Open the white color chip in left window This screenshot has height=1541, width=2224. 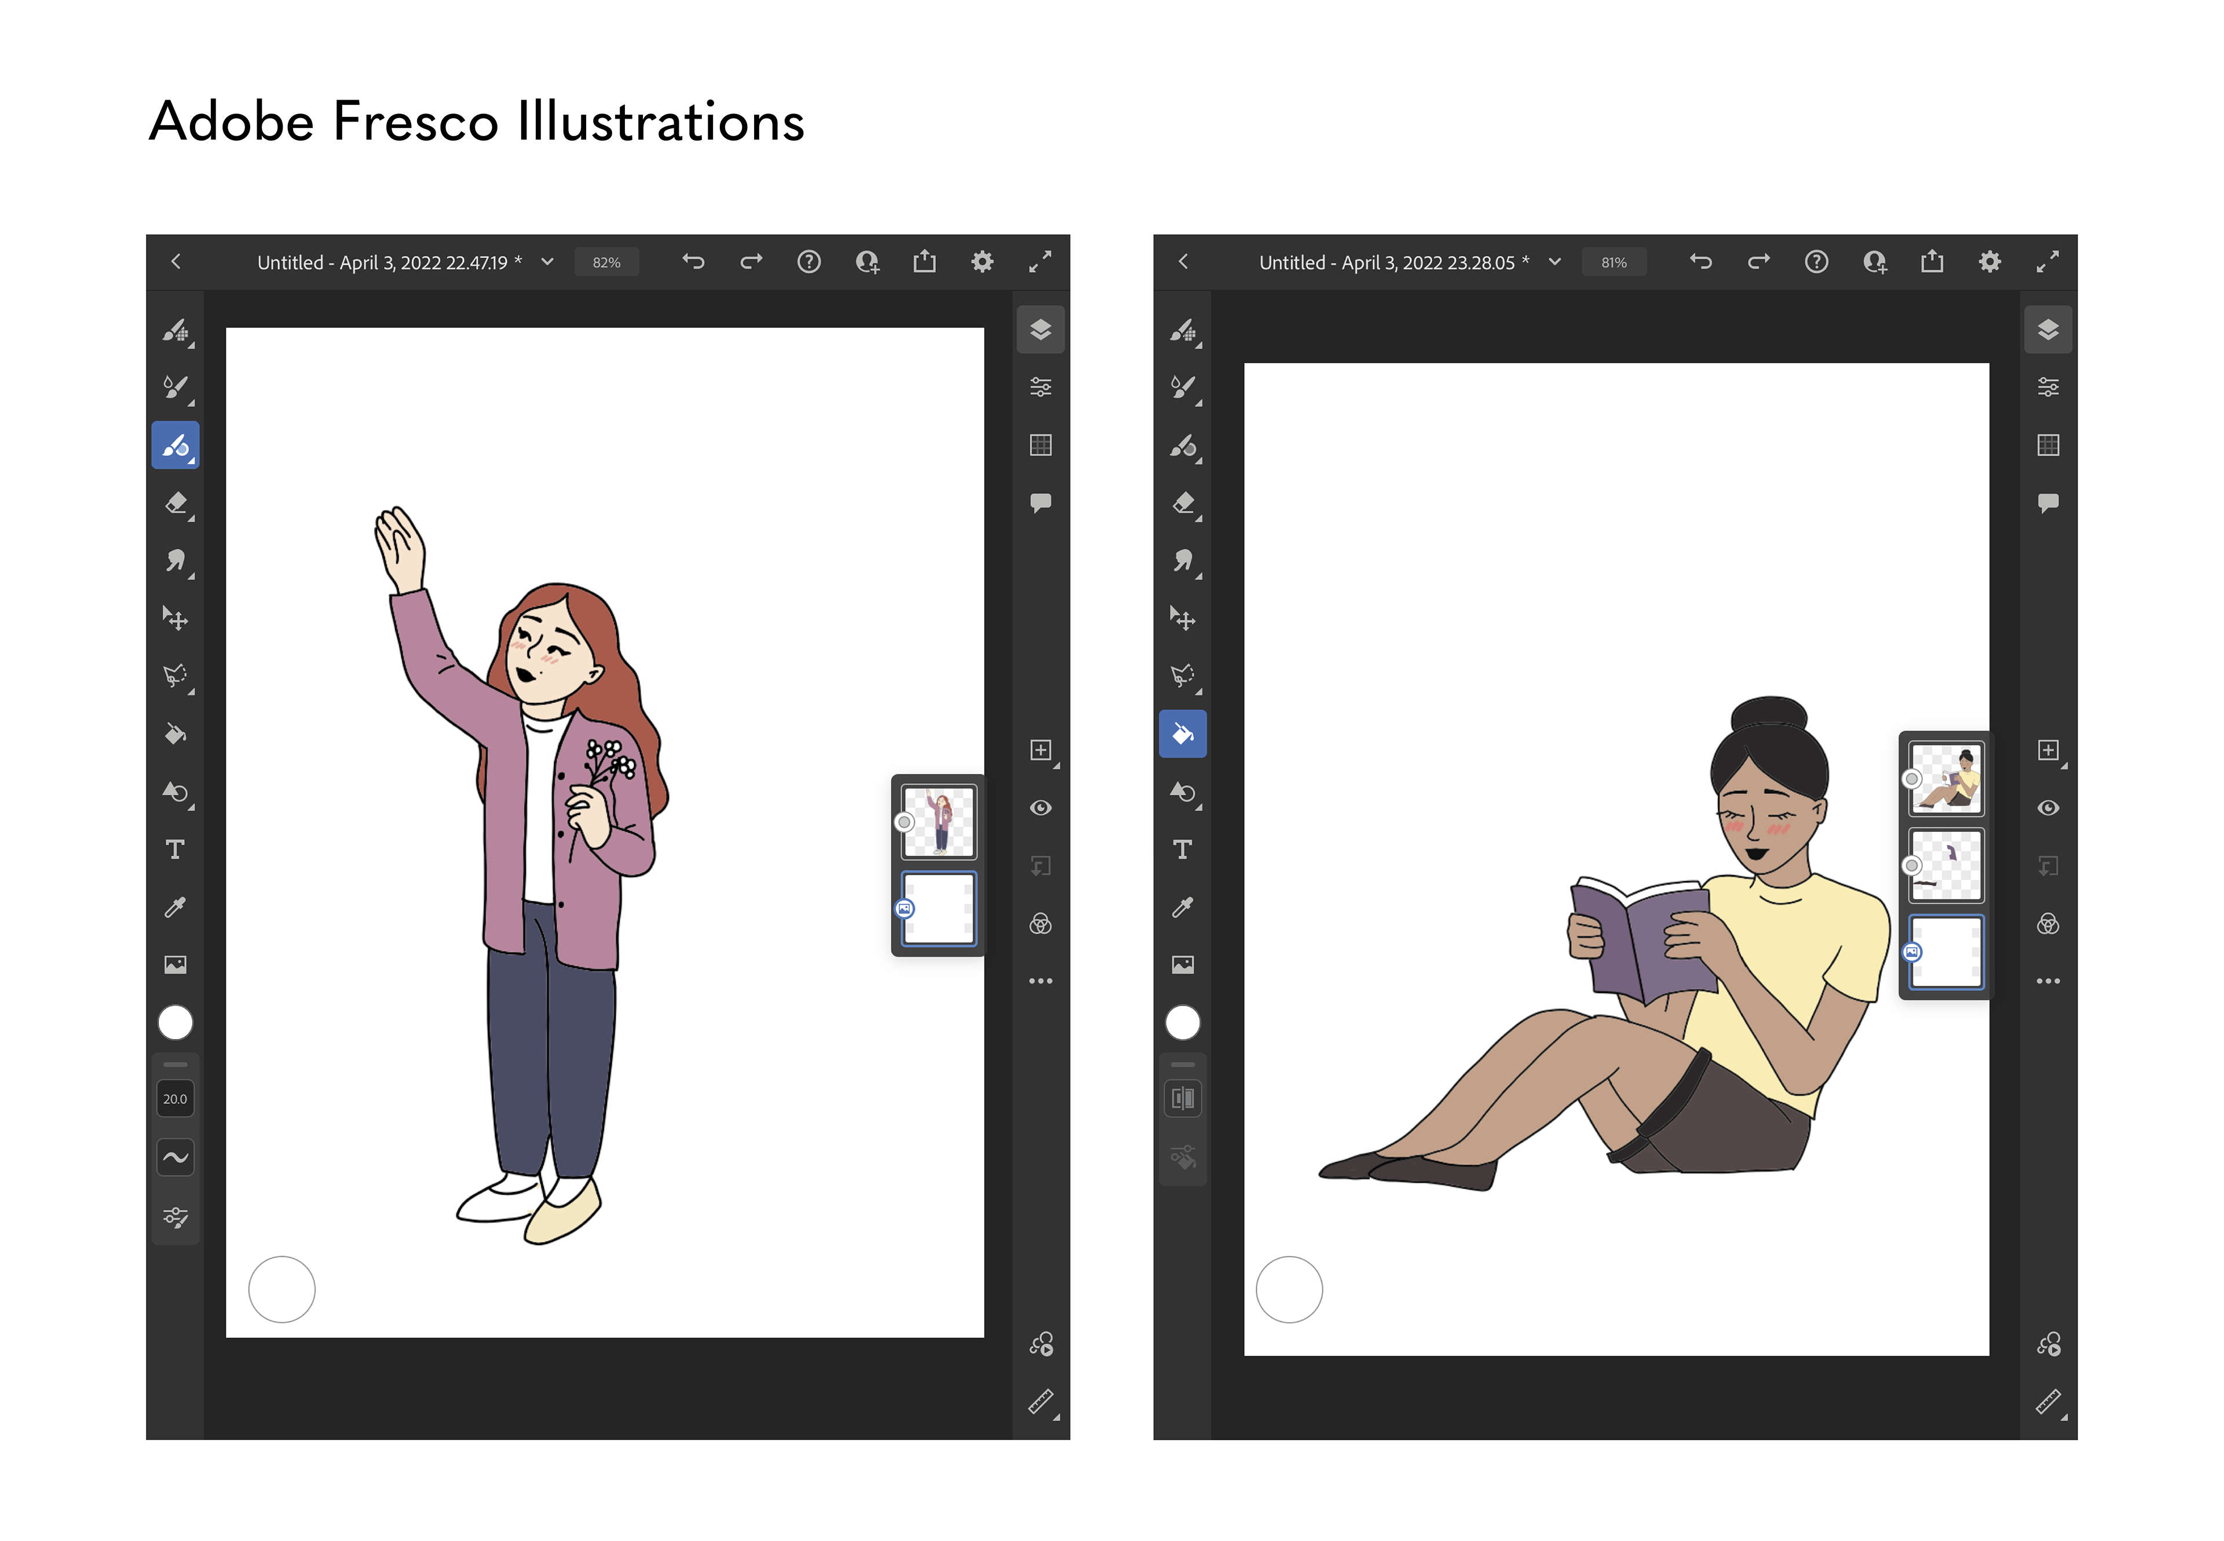(175, 1022)
